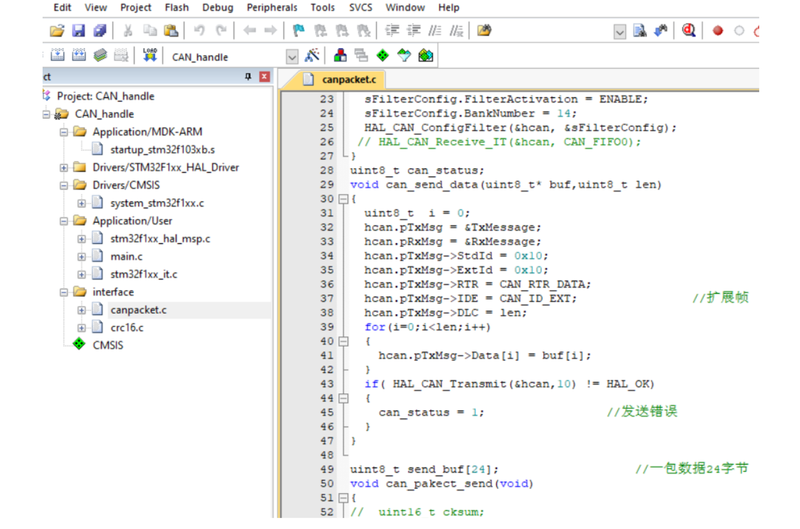Start a debug session from the toolbar
This screenshot has height=529, width=800.
pos(689,30)
